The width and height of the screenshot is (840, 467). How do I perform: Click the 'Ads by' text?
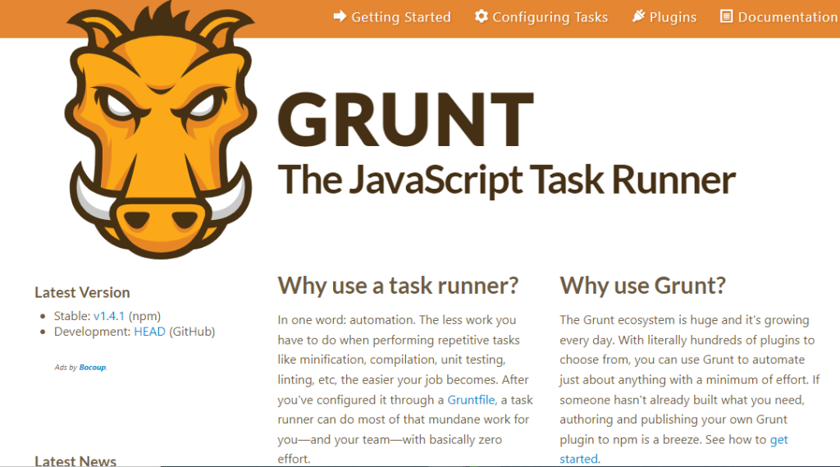click(66, 367)
